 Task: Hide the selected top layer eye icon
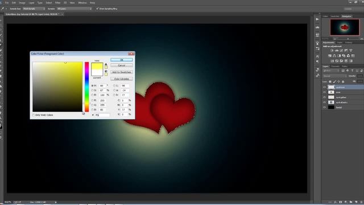[324, 87]
